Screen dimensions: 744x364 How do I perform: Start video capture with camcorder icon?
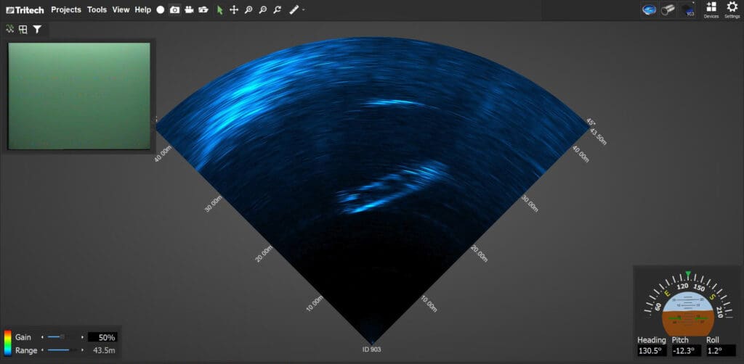point(189,10)
